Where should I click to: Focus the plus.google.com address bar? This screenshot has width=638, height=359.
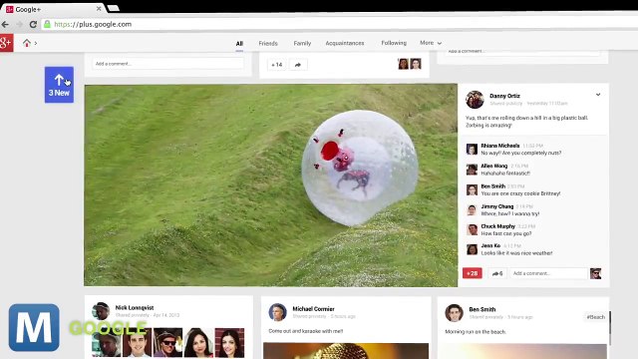[340, 24]
